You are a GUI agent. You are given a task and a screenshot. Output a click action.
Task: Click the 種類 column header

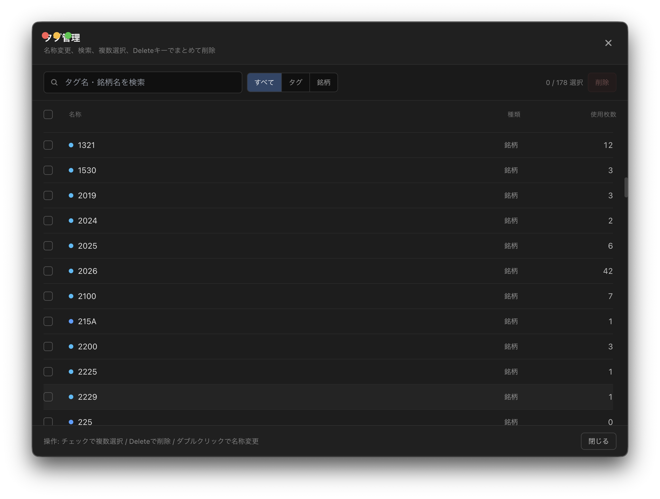click(514, 114)
